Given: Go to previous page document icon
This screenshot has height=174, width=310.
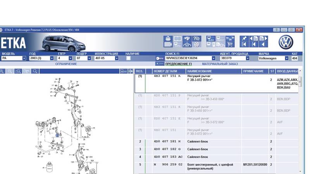Looking at the screenshot, I should [254, 38].
